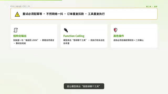Click the text 退款必须后端权限校验 + 二次确认
Viewport: 168px width, 94px height.
pyautogui.click(x=128, y=40)
